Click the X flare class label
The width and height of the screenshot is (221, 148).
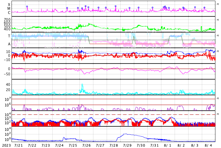pos(9,5)
